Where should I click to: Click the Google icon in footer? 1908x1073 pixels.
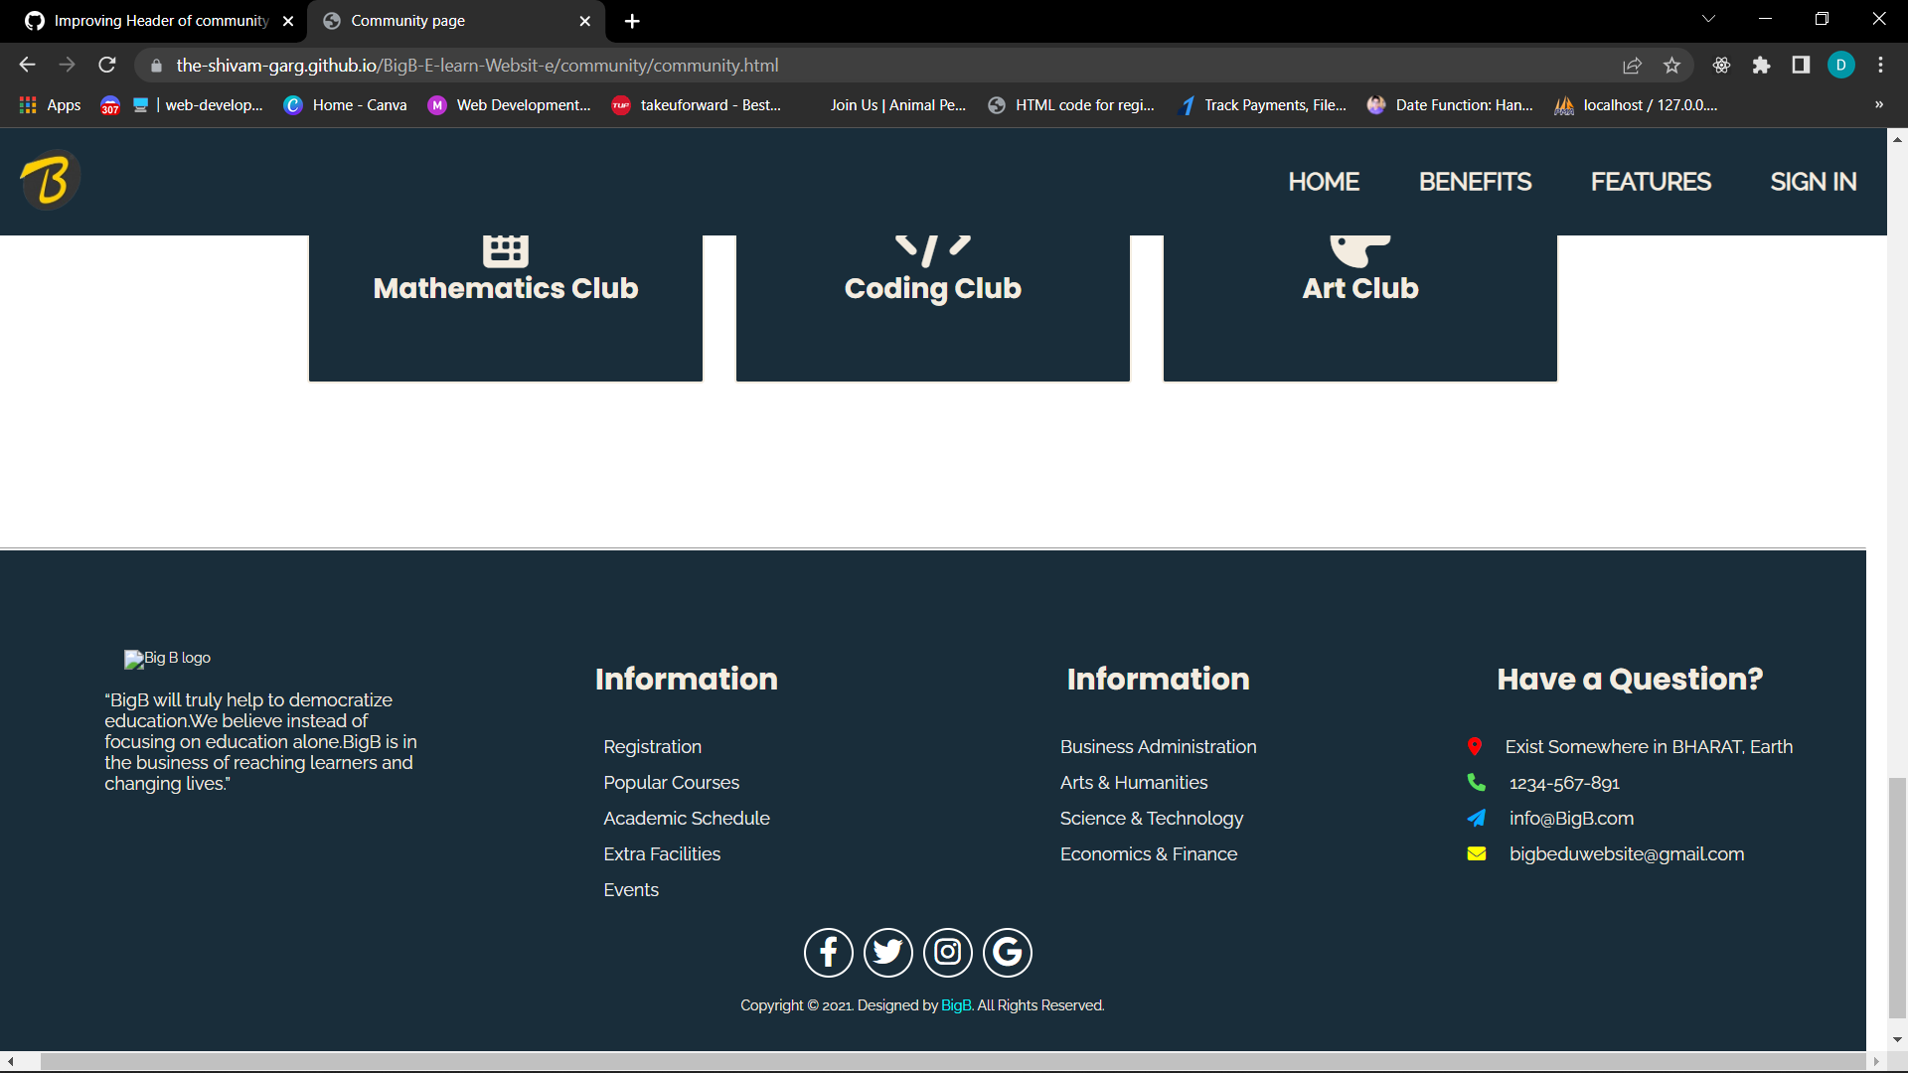click(1007, 952)
